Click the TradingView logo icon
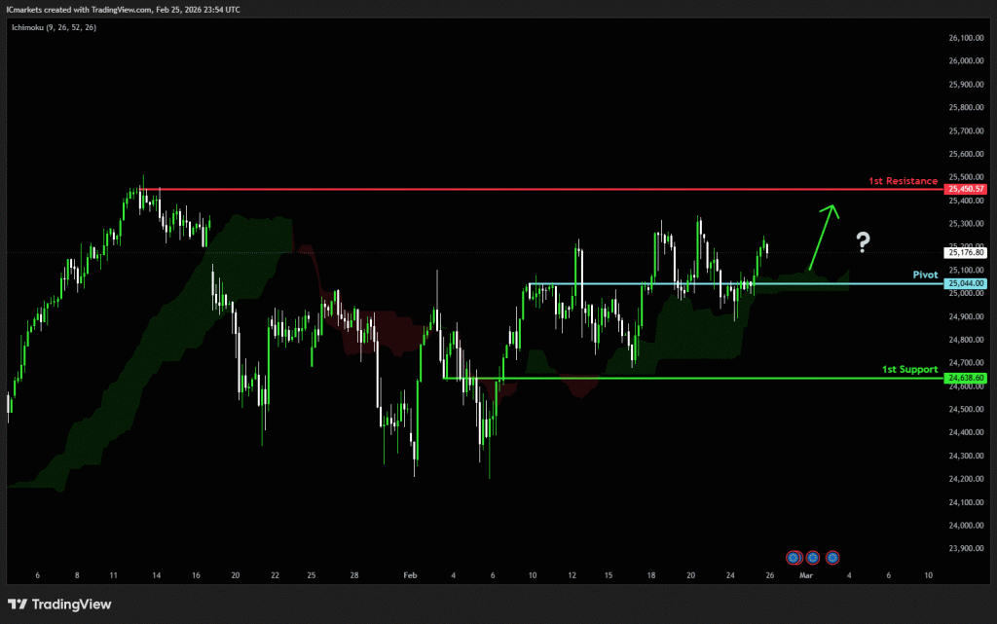Viewport: 997px width, 624px height. pos(18,605)
